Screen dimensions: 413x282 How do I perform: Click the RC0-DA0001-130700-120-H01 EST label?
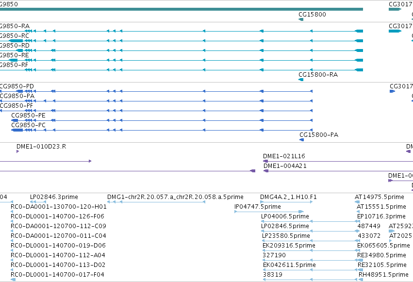[58, 207]
